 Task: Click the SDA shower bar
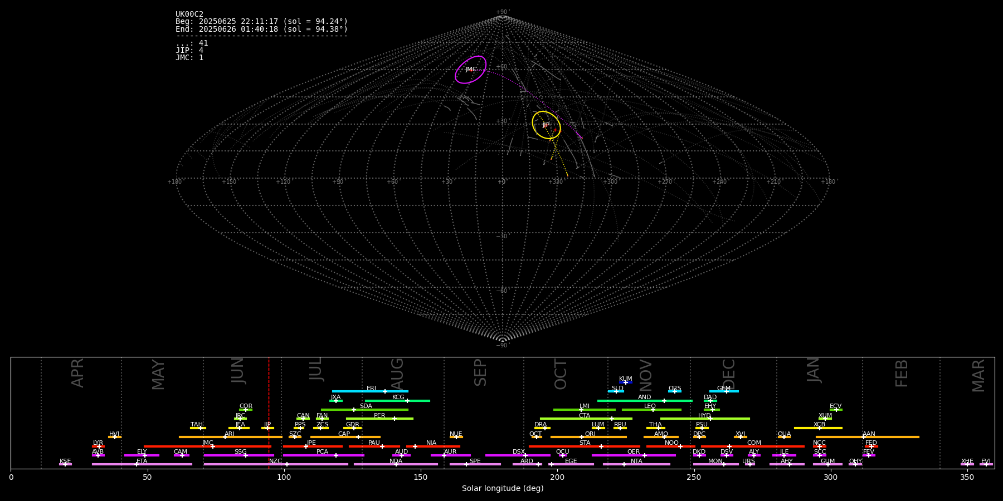pyautogui.click(x=364, y=410)
